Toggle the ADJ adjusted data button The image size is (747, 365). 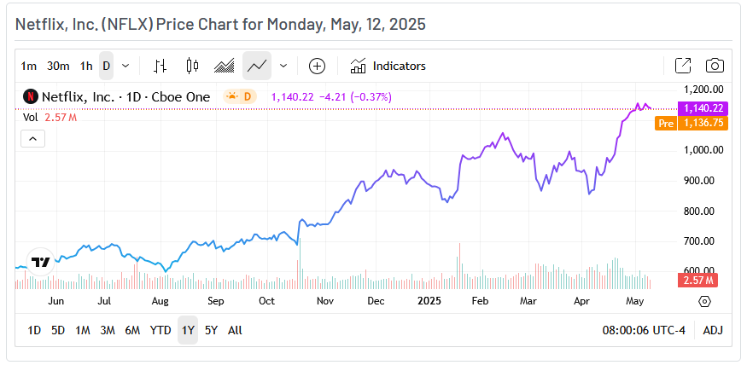(712, 330)
